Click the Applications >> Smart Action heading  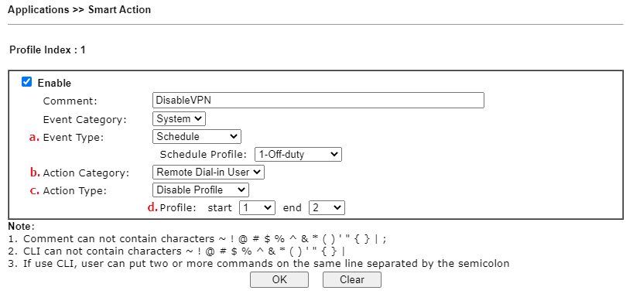pyautogui.click(x=79, y=10)
